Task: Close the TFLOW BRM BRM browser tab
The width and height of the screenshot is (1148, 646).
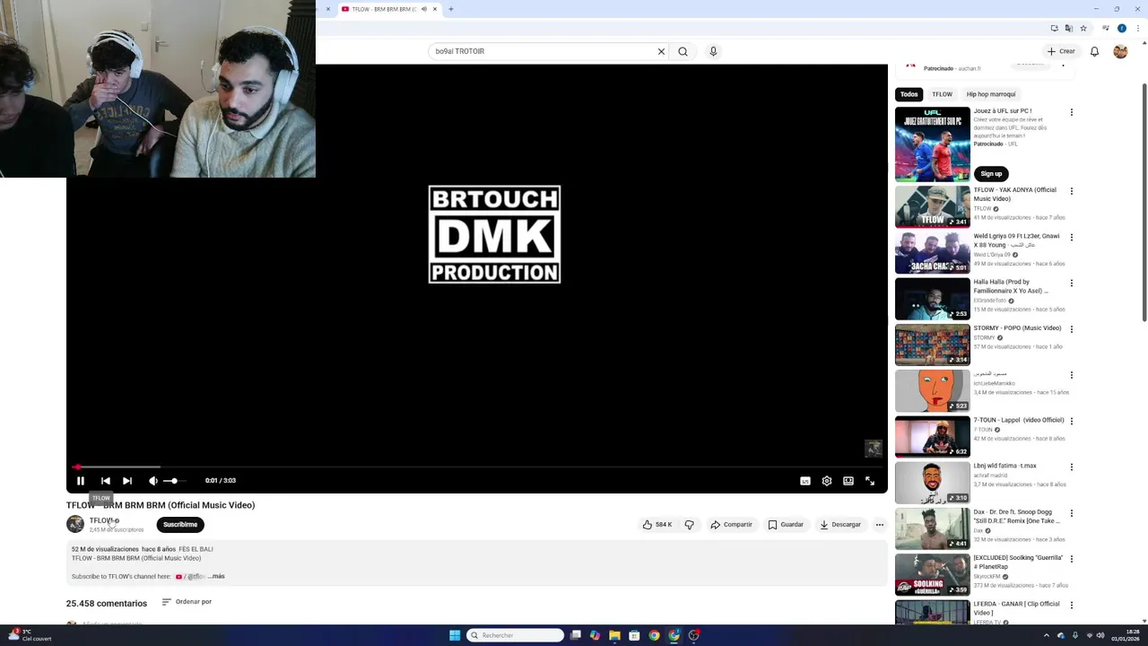Action: [x=435, y=9]
